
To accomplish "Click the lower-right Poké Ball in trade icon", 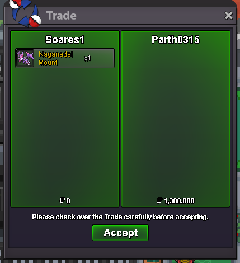I will click(x=35, y=21).
